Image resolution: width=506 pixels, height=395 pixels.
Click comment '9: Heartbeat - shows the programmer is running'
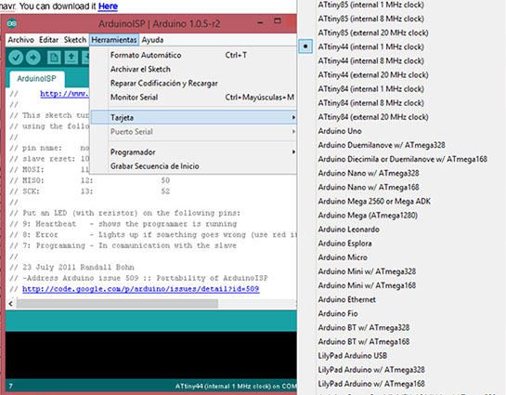(123, 224)
